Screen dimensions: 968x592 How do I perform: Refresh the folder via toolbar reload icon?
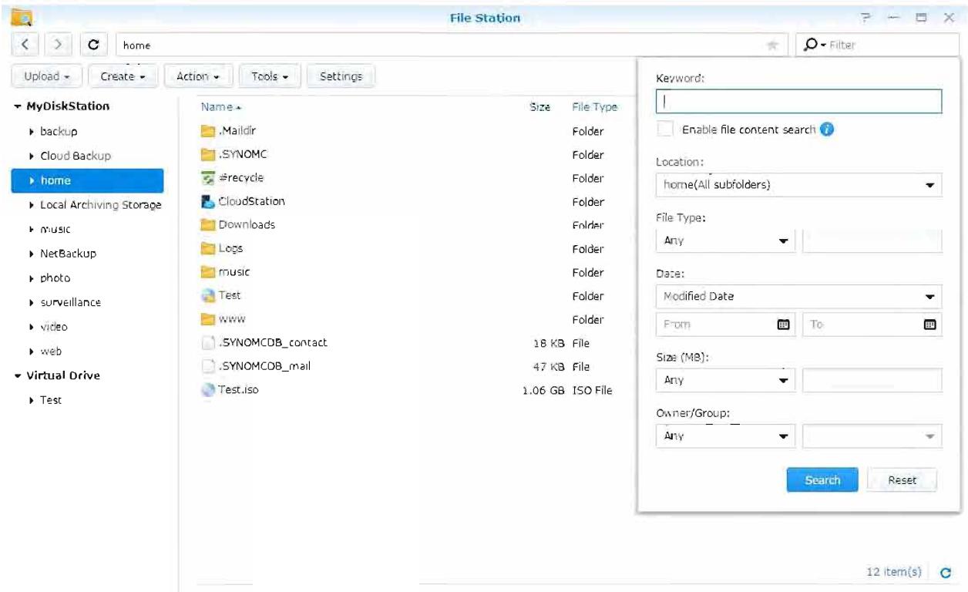tap(93, 45)
